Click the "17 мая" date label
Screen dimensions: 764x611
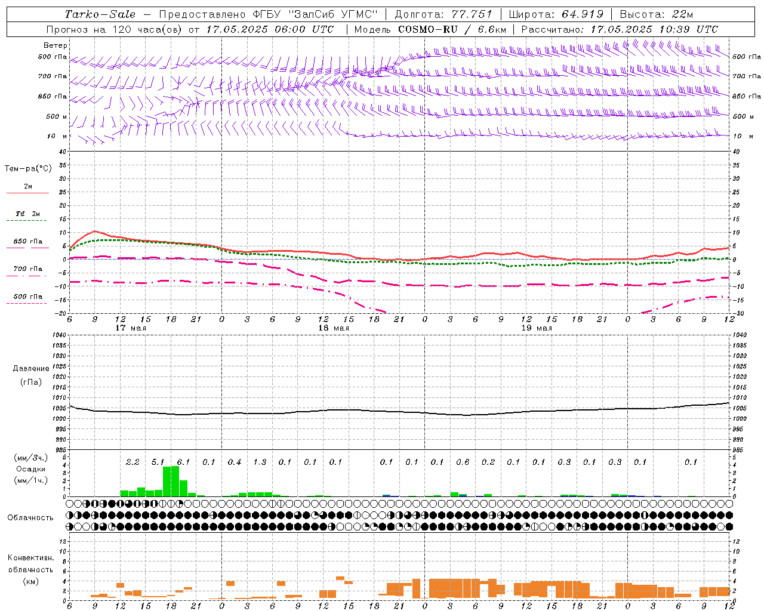pyautogui.click(x=131, y=328)
